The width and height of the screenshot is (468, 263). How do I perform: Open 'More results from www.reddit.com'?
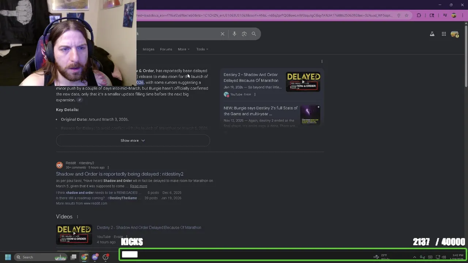[82, 203]
